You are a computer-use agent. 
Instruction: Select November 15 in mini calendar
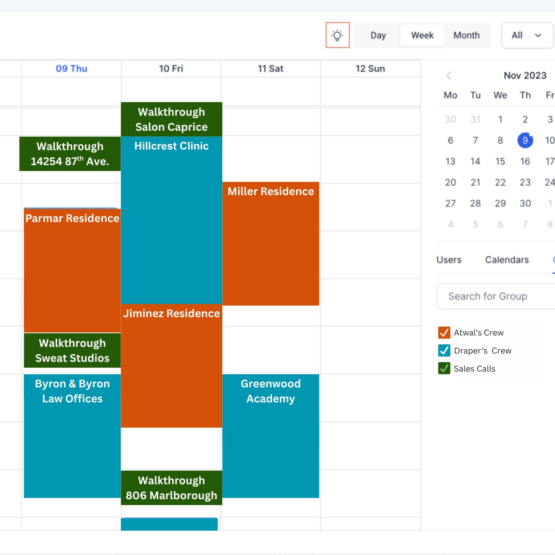click(500, 161)
